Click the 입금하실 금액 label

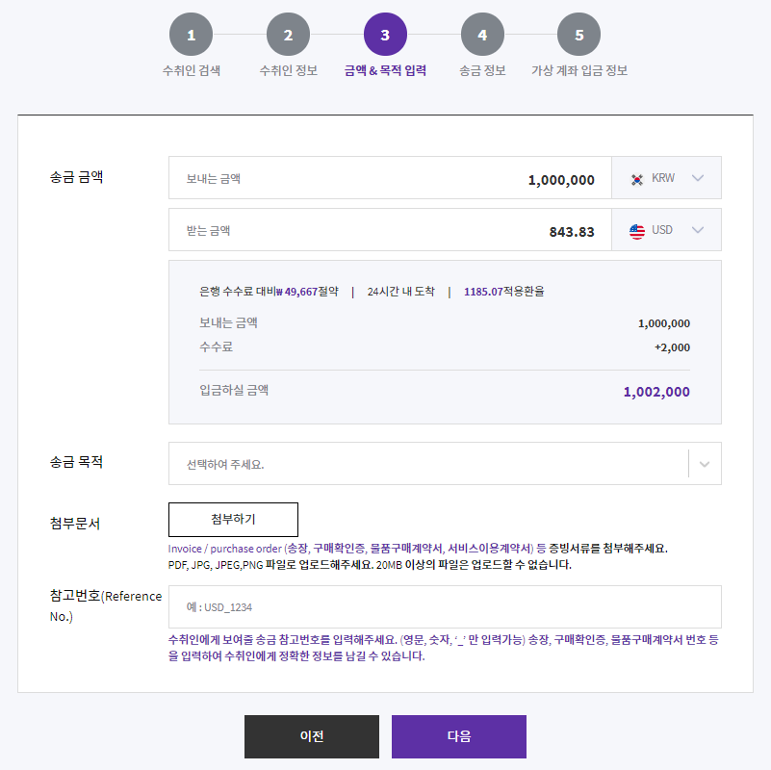pos(234,391)
